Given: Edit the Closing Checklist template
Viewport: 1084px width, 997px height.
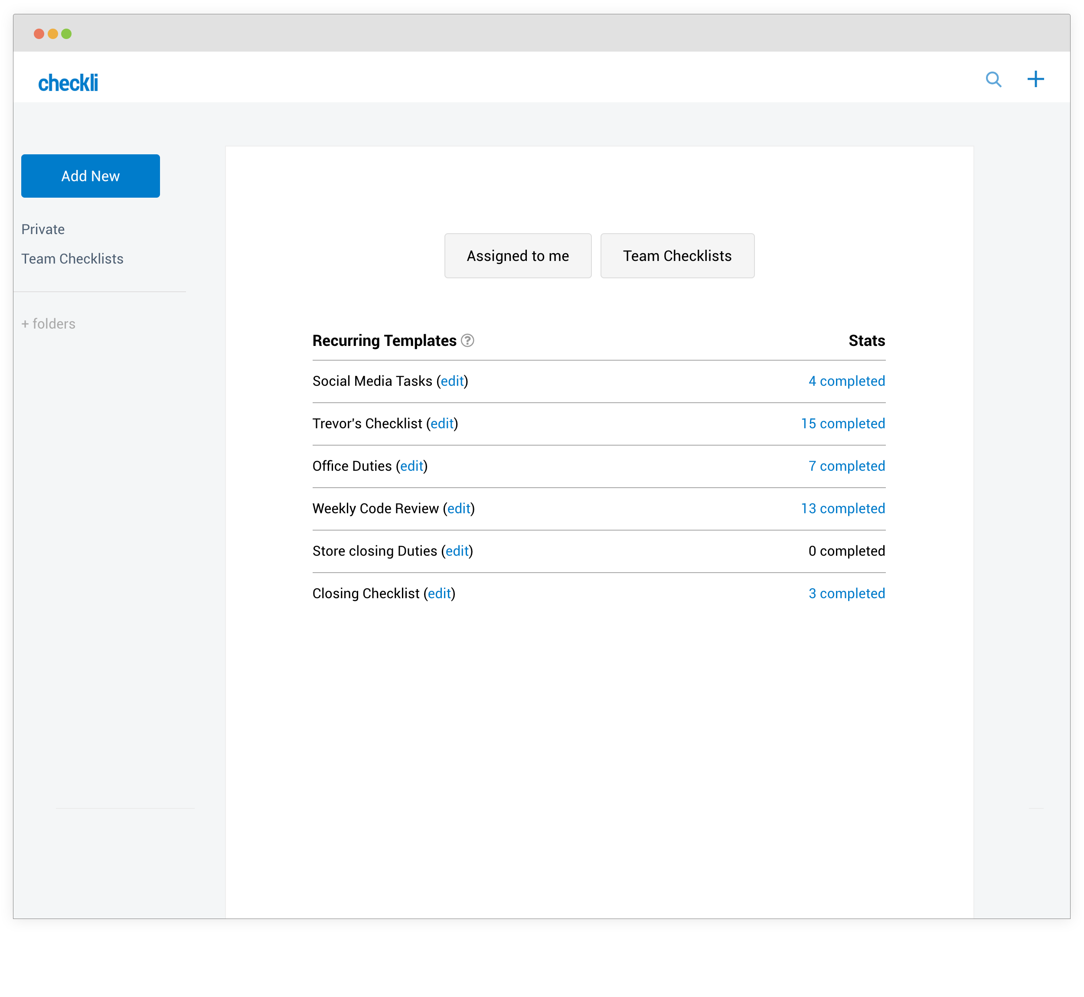Looking at the screenshot, I should point(439,593).
